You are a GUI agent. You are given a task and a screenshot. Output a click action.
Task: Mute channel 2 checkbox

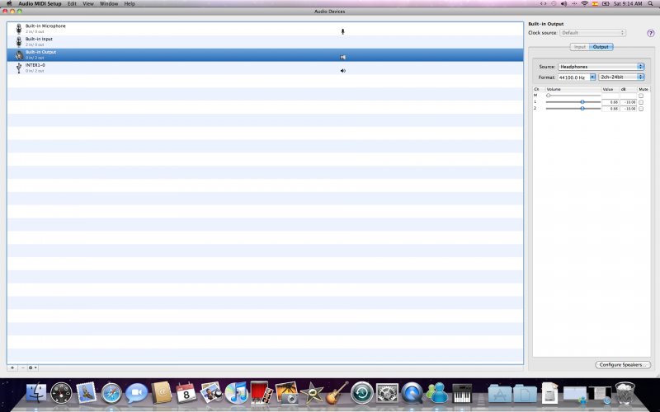pos(641,109)
